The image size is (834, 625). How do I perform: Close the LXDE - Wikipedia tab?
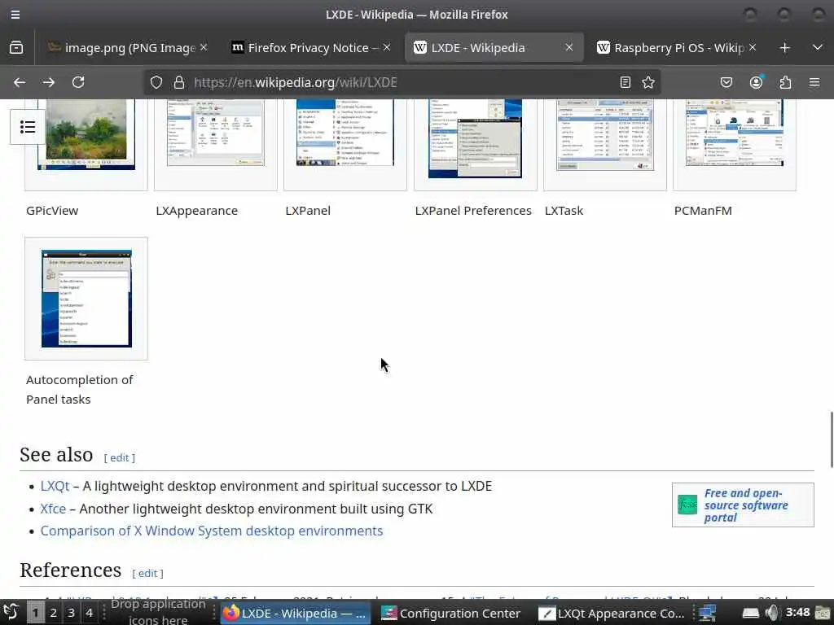click(569, 48)
